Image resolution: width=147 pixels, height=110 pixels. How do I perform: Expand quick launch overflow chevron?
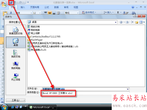tap(25, 106)
